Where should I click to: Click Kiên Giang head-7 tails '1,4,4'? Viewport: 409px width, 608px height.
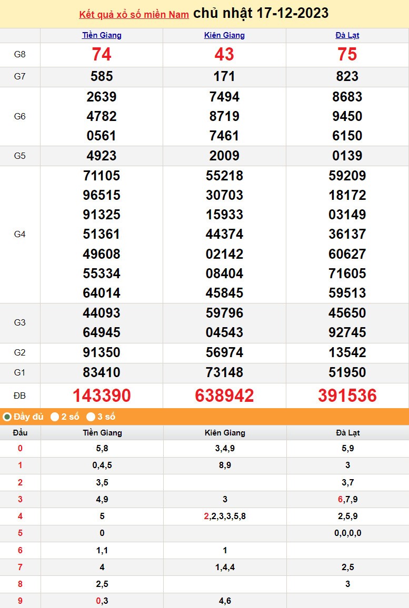(225, 568)
